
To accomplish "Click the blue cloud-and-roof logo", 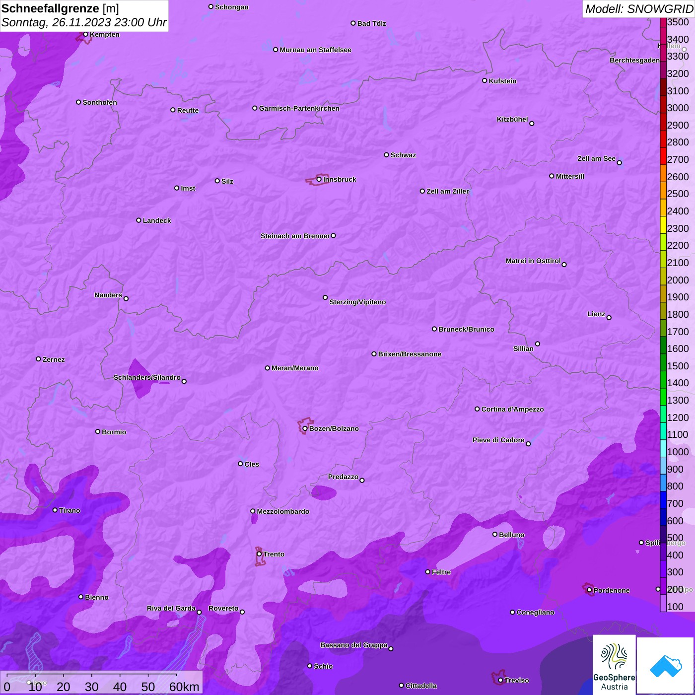I will (x=665, y=666).
